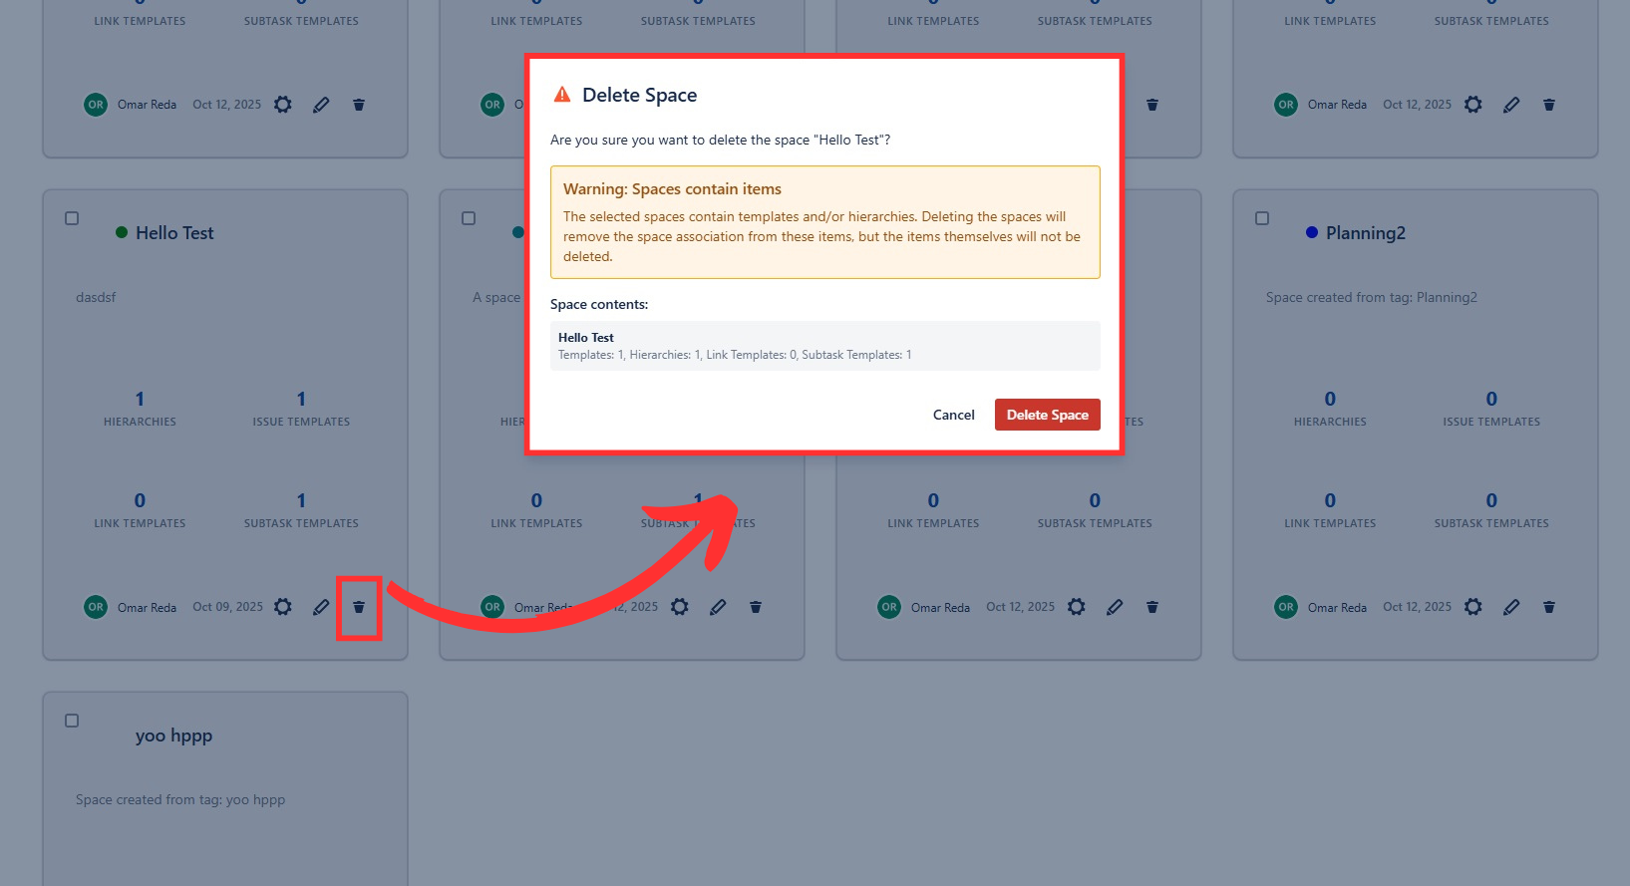This screenshot has width=1630, height=886.
Task: Click the trash icon on the "A space" card
Action: click(x=756, y=607)
